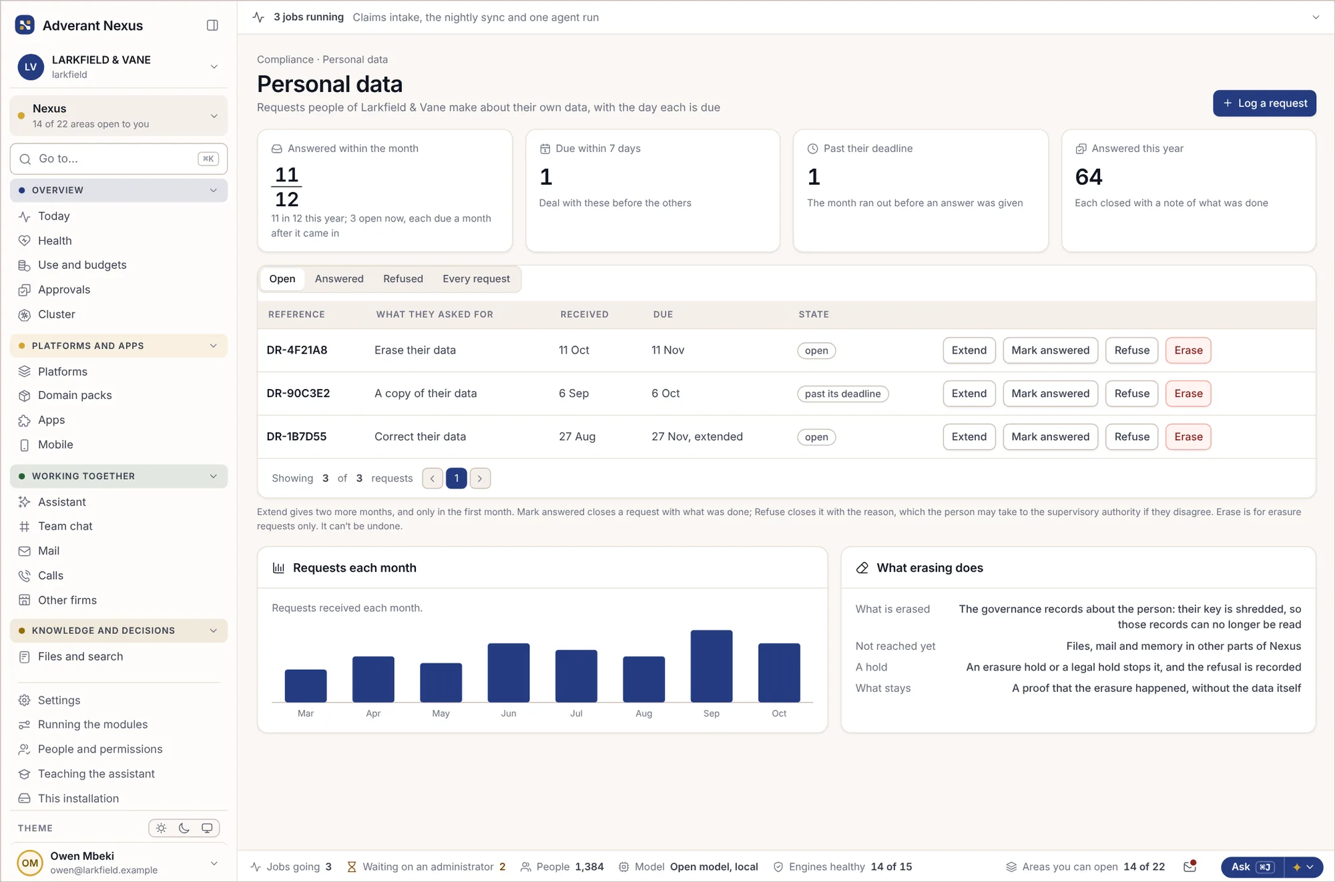Open the Ask assistant button
The height and width of the screenshot is (882, 1335).
tap(1252, 867)
